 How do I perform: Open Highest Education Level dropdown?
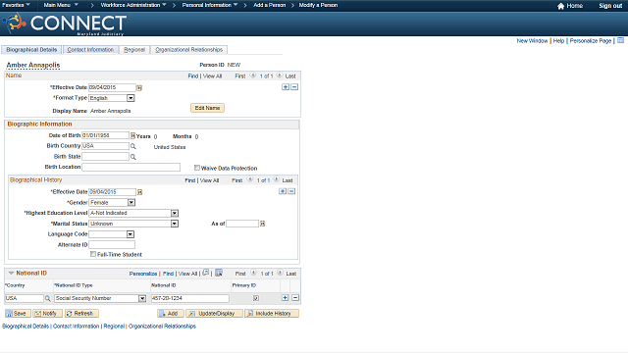[x=175, y=214]
